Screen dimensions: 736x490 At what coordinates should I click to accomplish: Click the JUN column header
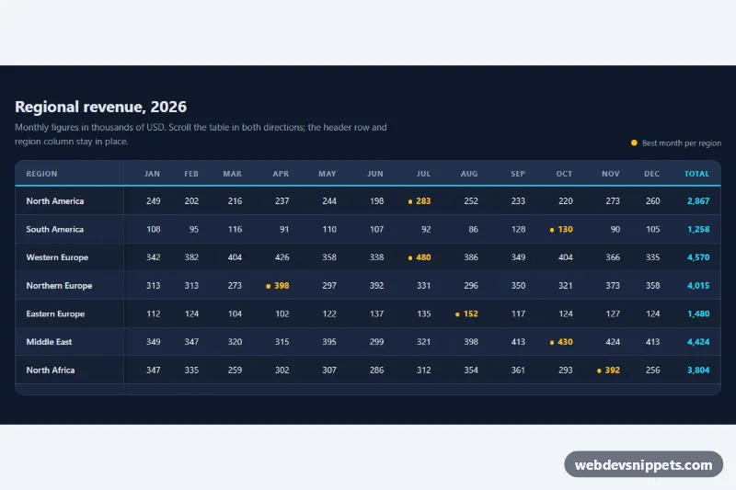375,174
